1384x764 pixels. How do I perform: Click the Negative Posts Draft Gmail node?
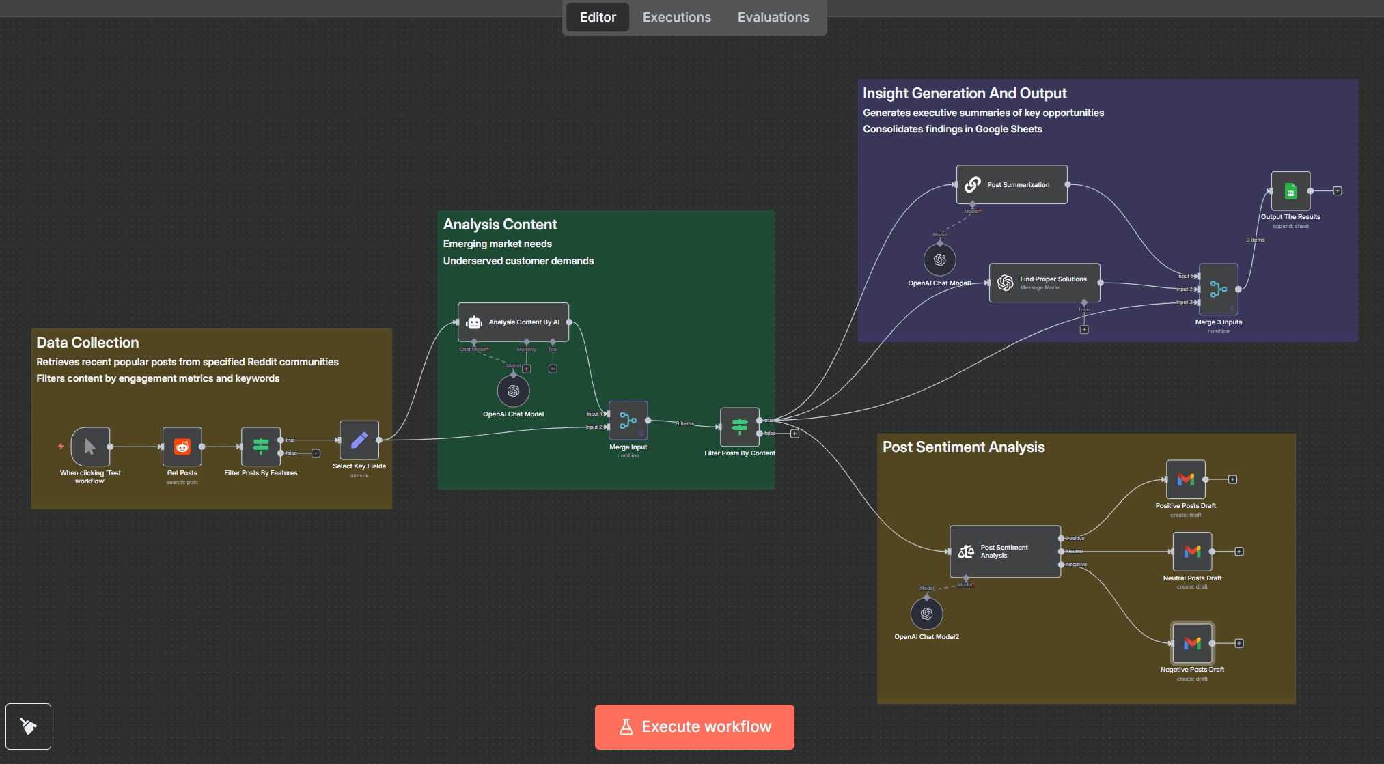point(1192,643)
